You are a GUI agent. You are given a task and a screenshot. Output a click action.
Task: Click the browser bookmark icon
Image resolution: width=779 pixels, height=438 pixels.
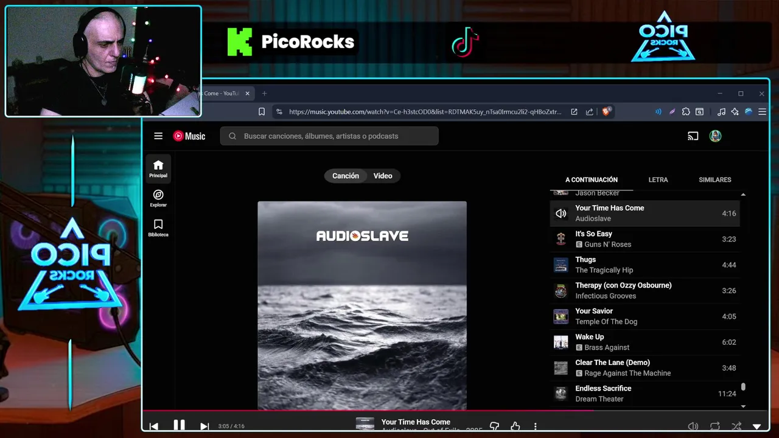click(x=262, y=112)
